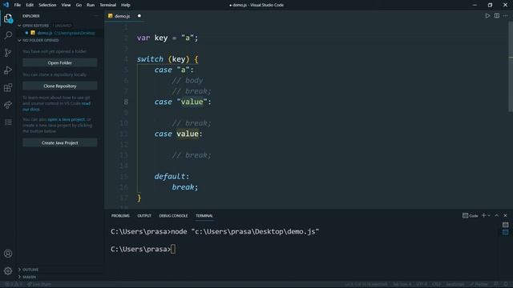Select the upper terminal instance icon

click(x=506, y=225)
